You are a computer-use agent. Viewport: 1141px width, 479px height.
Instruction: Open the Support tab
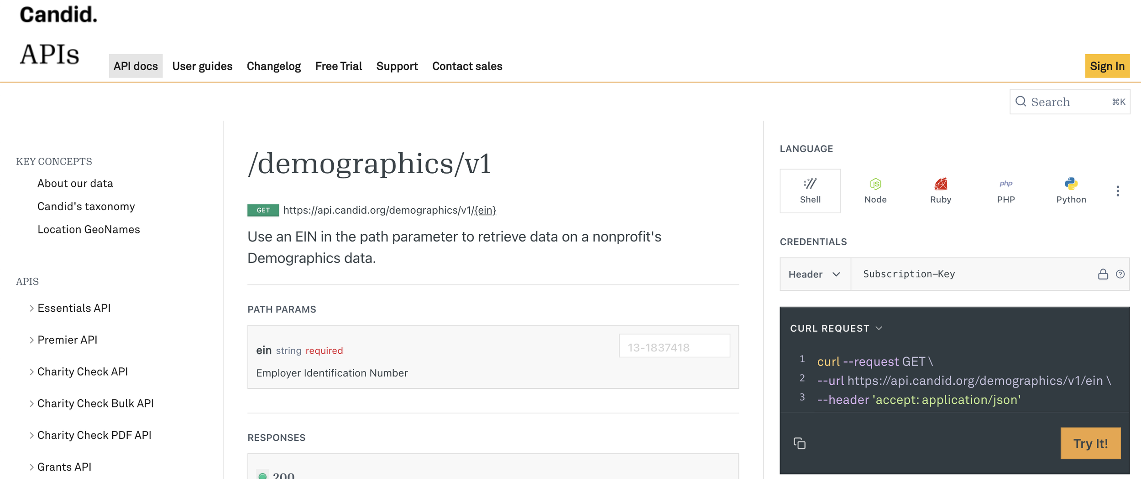click(397, 66)
